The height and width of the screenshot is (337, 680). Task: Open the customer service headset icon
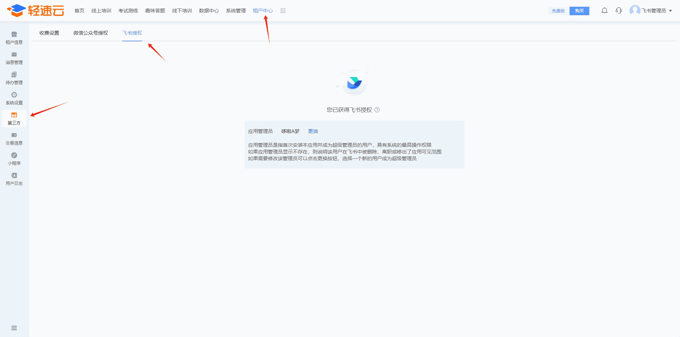point(618,11)
